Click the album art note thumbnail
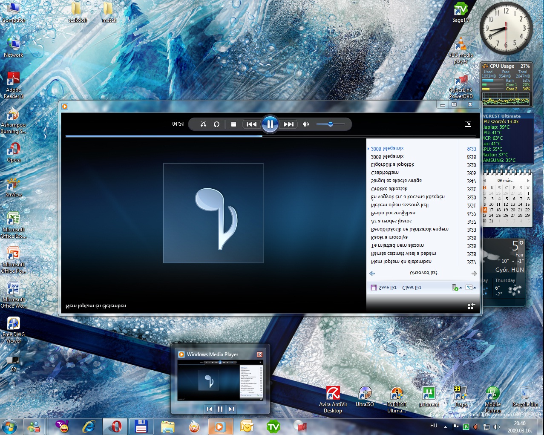Image resolution: width=544 pixels, height=435 pixels. point(213,213)
